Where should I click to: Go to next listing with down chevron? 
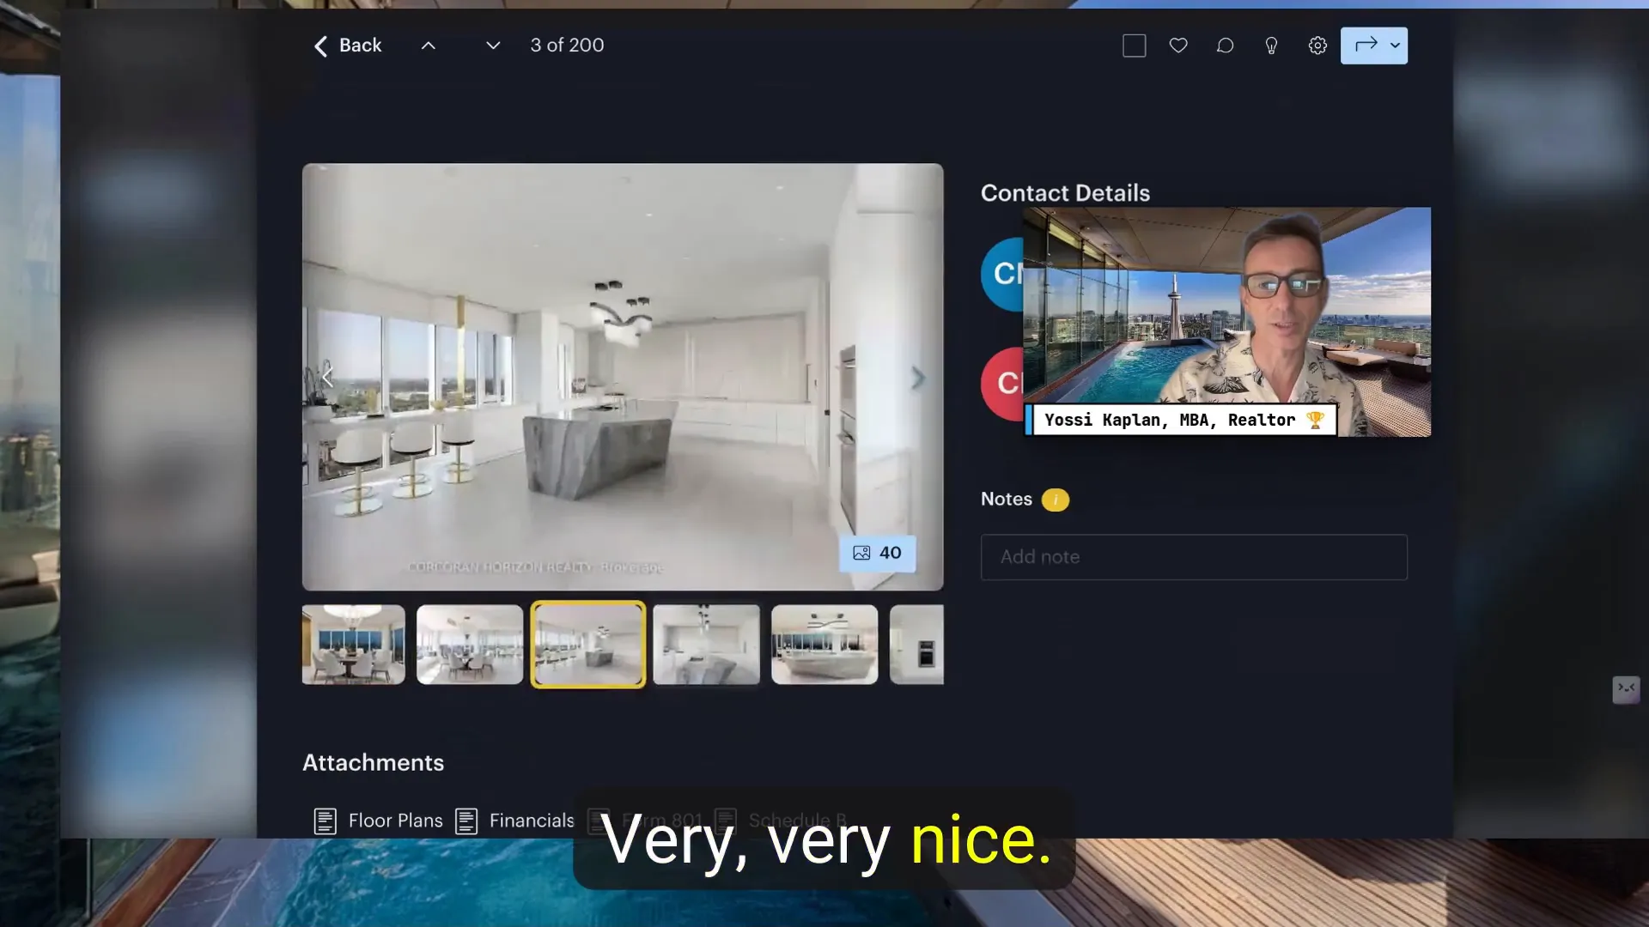(x=493, y=45)
